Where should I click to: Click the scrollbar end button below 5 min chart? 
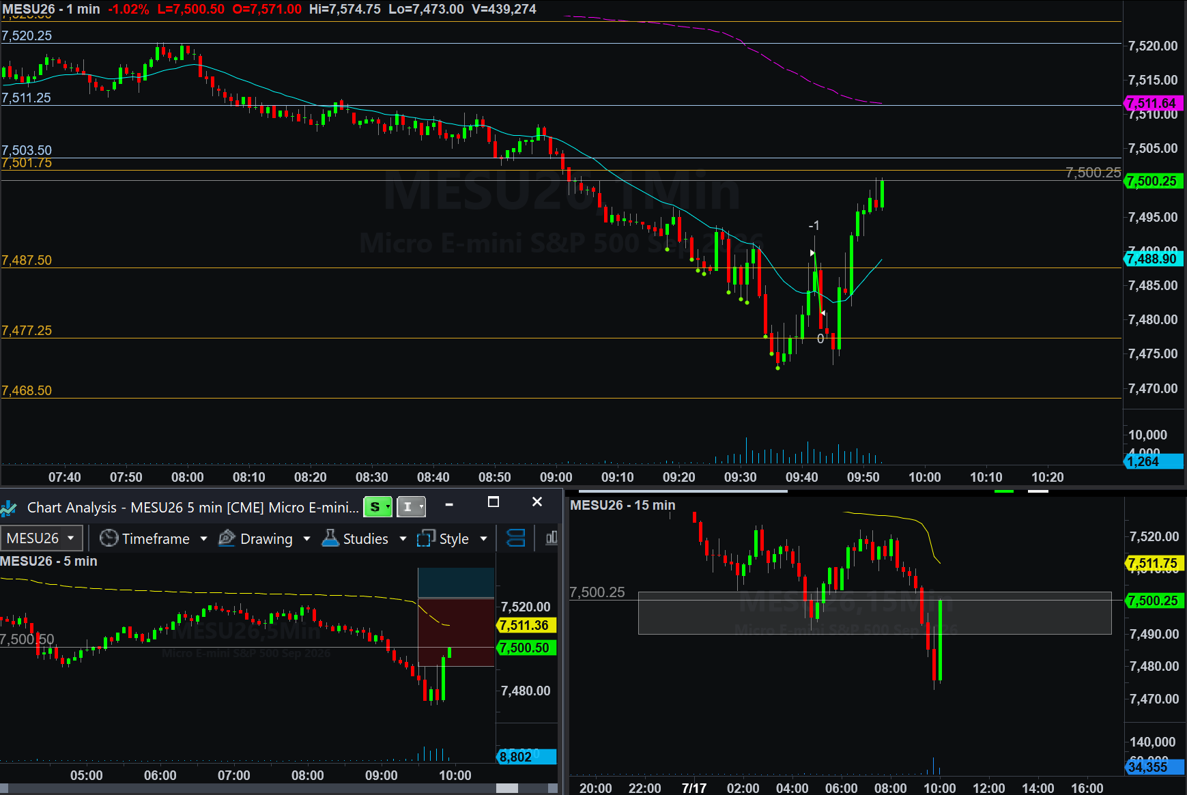click(x=553, y=788)
